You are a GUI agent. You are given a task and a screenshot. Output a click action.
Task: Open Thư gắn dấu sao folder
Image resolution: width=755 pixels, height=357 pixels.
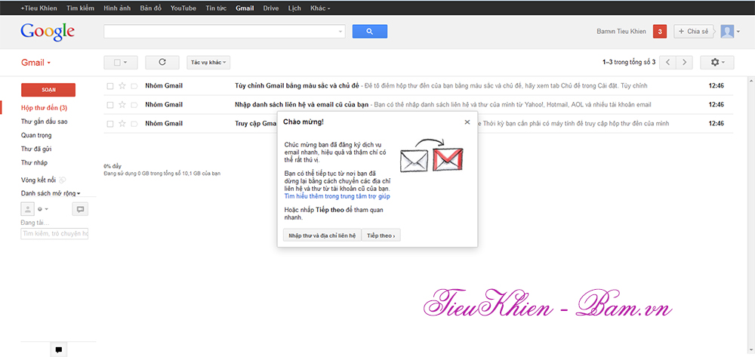coord(45,122)
